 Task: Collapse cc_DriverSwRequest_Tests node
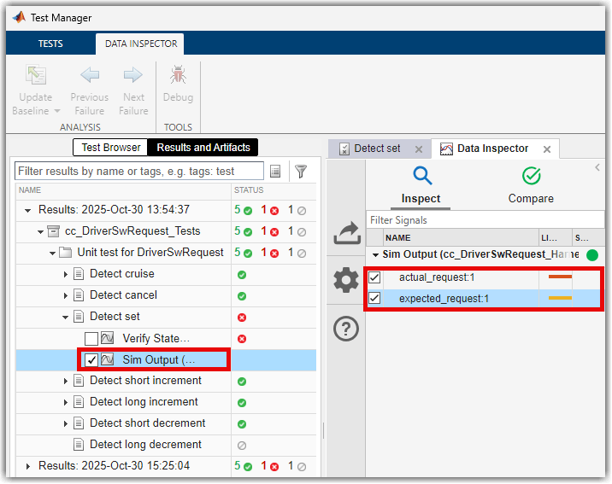[40, 232]
